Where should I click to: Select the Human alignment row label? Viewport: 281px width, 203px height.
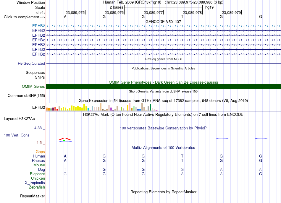tap(39, 156)
